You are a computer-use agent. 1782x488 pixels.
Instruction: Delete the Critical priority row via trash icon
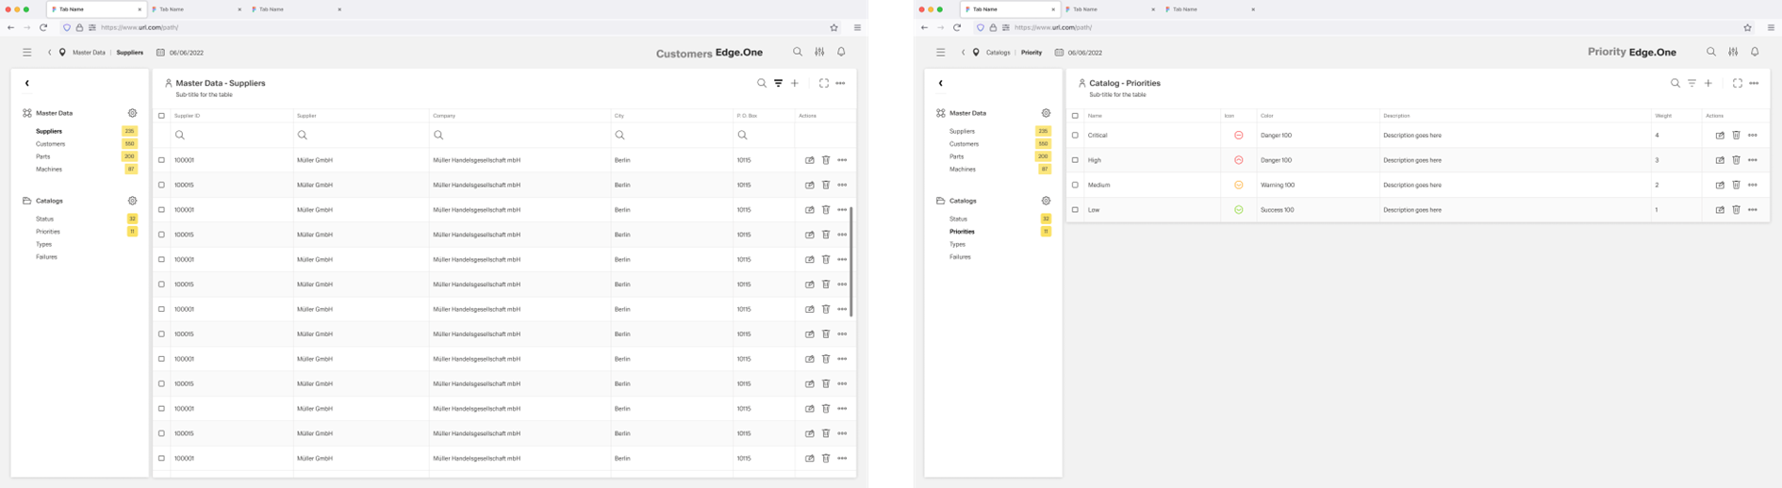pyautogui.click(x=1736, y=136)
